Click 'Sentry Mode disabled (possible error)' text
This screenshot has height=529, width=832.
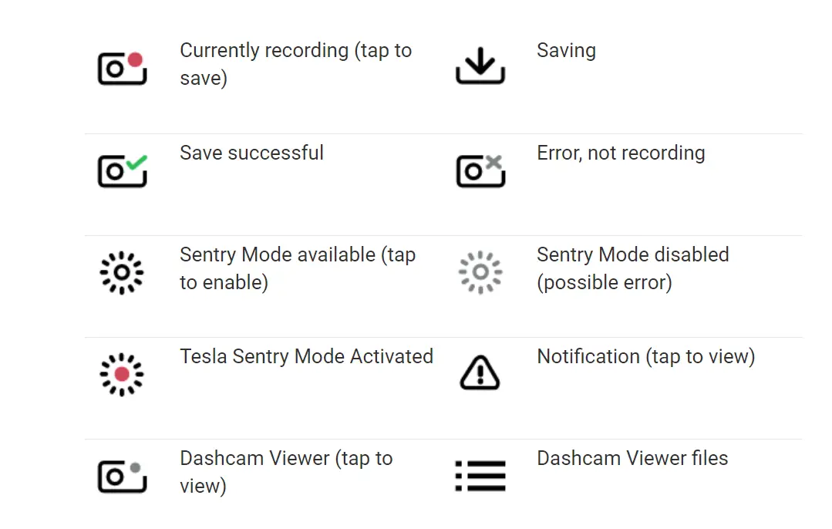633,268
